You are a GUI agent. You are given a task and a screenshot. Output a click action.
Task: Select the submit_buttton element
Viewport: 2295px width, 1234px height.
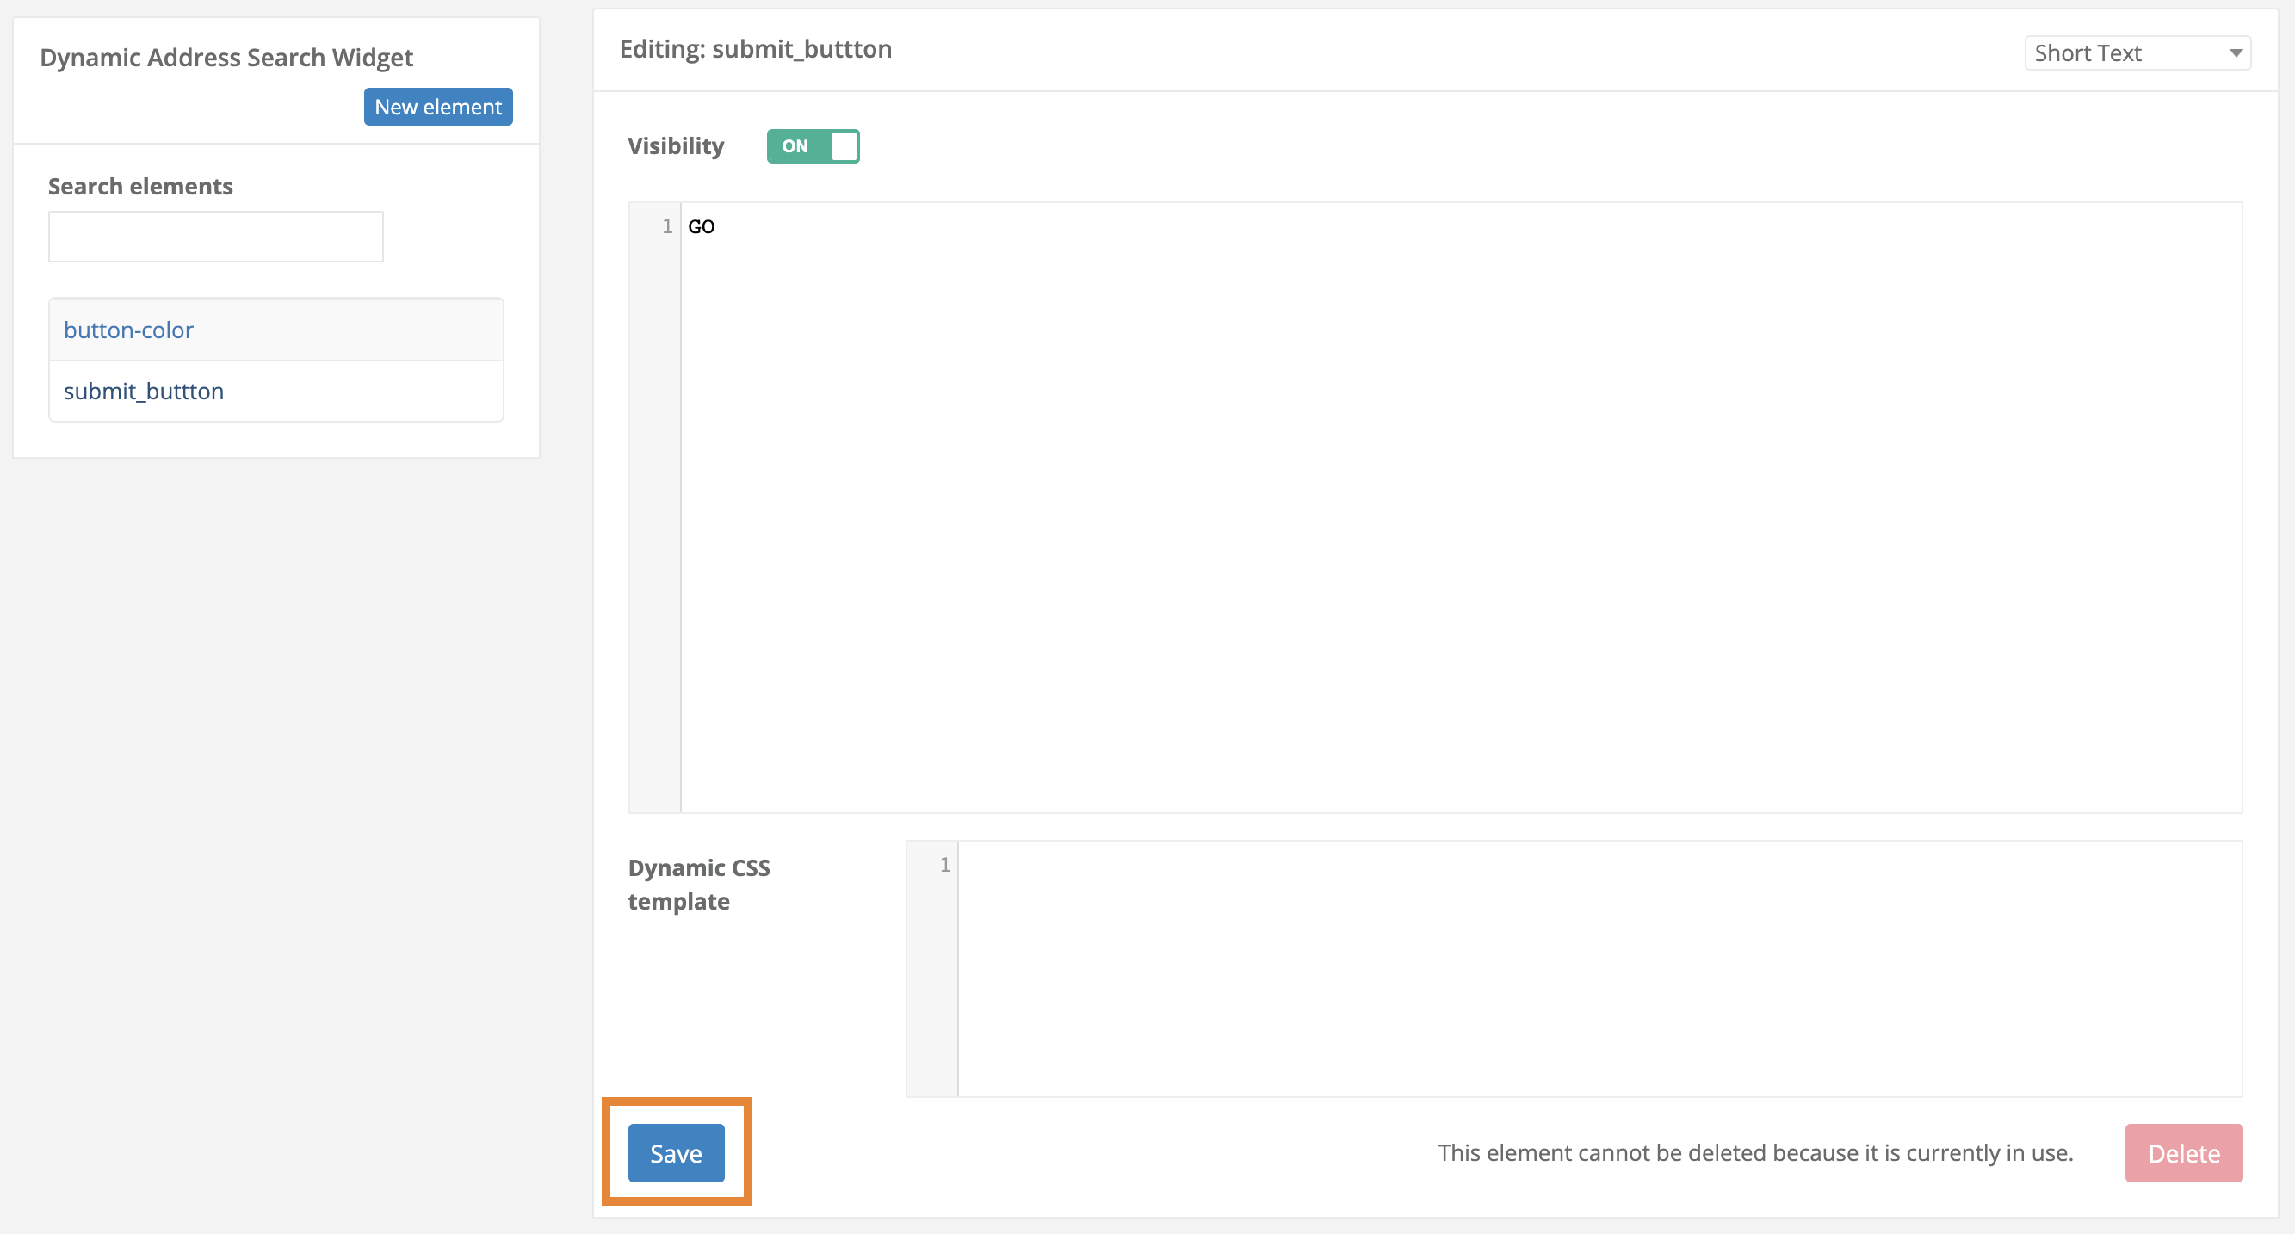(x=144, y=391)
